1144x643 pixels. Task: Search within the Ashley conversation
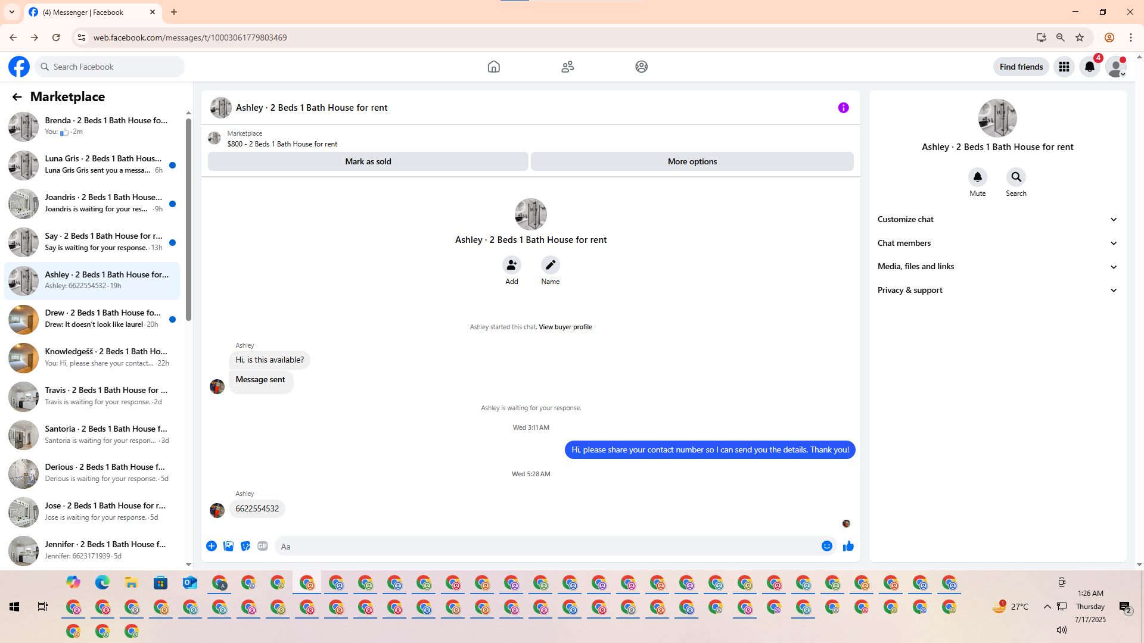pyautogui.click(x=1016, y=177)
